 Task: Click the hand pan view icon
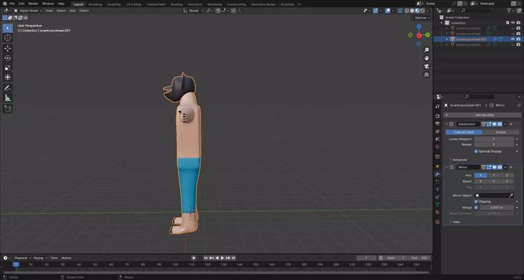click(426, 58)
